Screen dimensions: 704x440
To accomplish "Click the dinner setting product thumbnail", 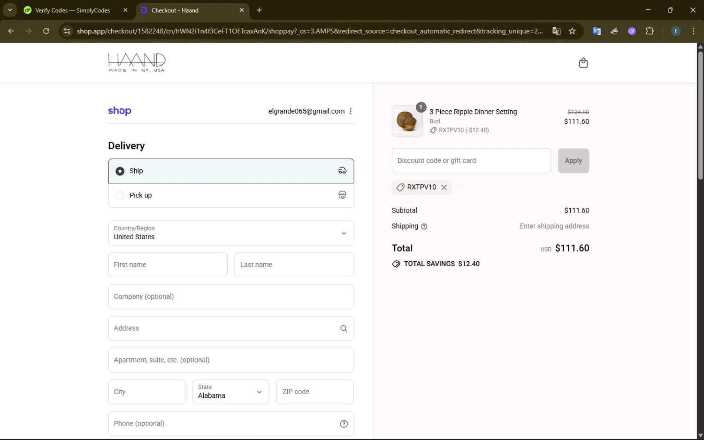I will pyautogui.click(x=407, y=121).
